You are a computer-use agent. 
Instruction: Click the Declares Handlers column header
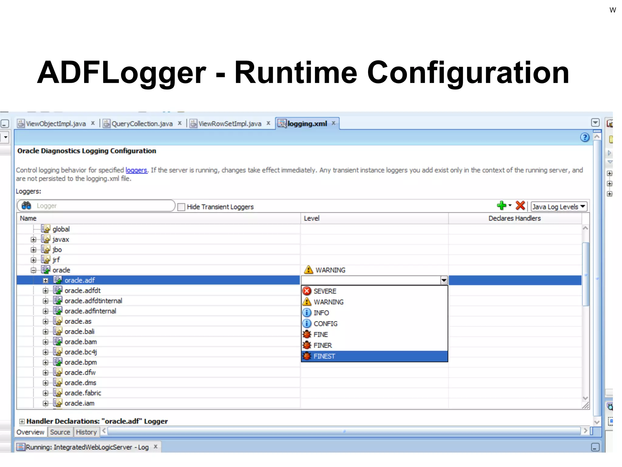click(515, 218)
